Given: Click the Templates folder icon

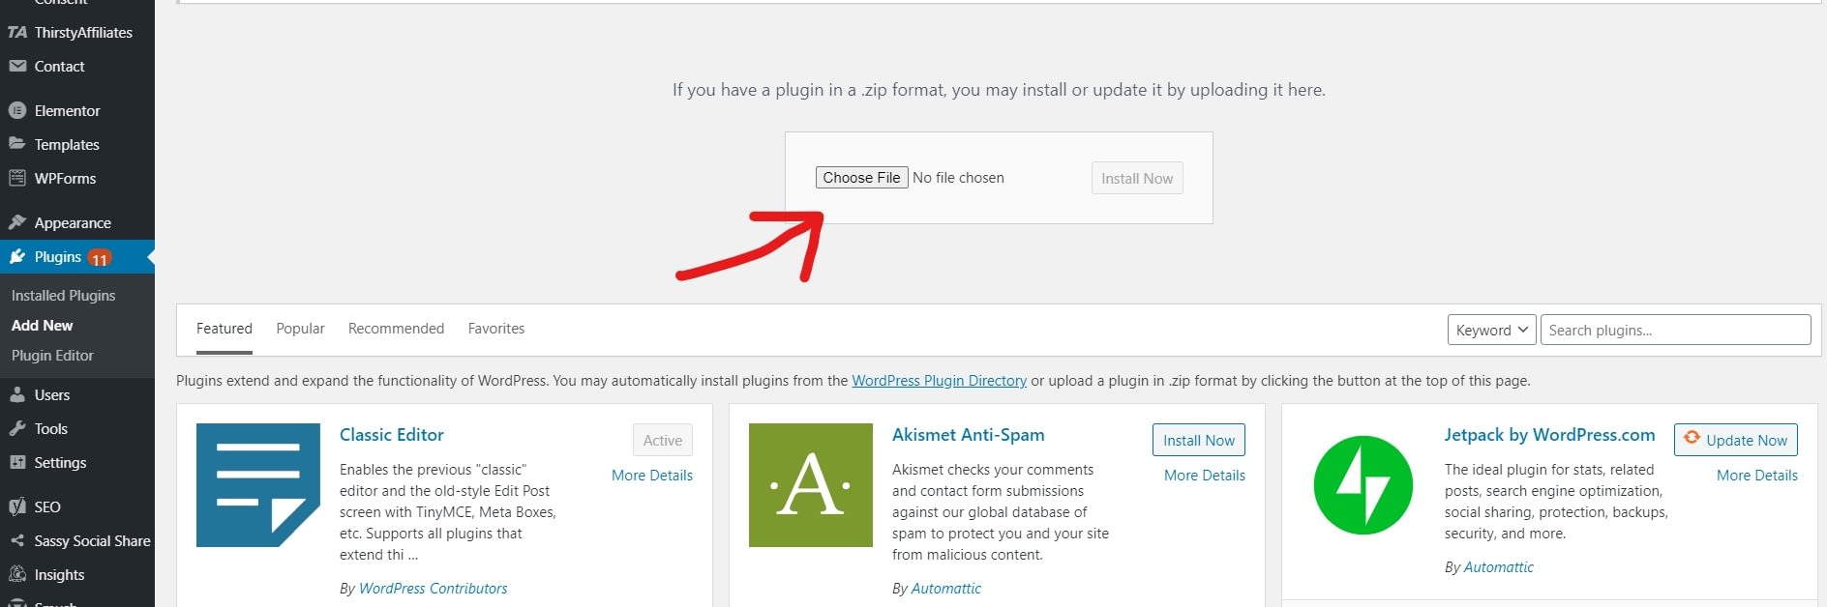Looking at the screenshot, I should click(x=17, y=143).
